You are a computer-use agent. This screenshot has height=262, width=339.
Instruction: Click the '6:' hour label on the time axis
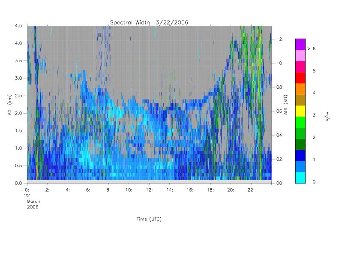[x=88, y=190]
